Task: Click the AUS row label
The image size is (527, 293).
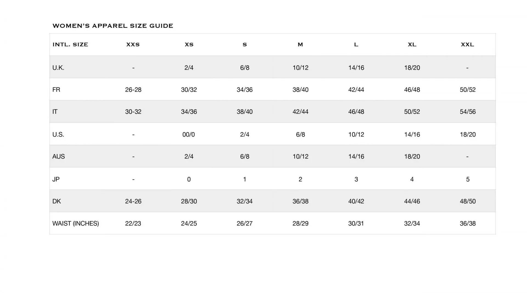Action: coord(58,157)
